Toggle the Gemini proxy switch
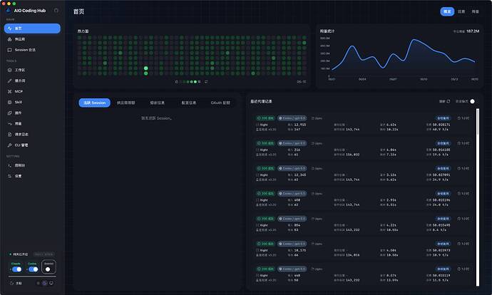This screenshot has height=295, width=492. (x=48, y=269)
